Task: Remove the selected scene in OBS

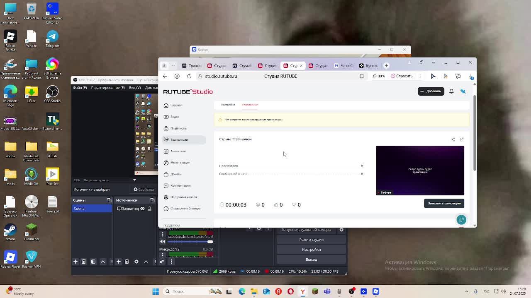Action: tap(83, 262)
